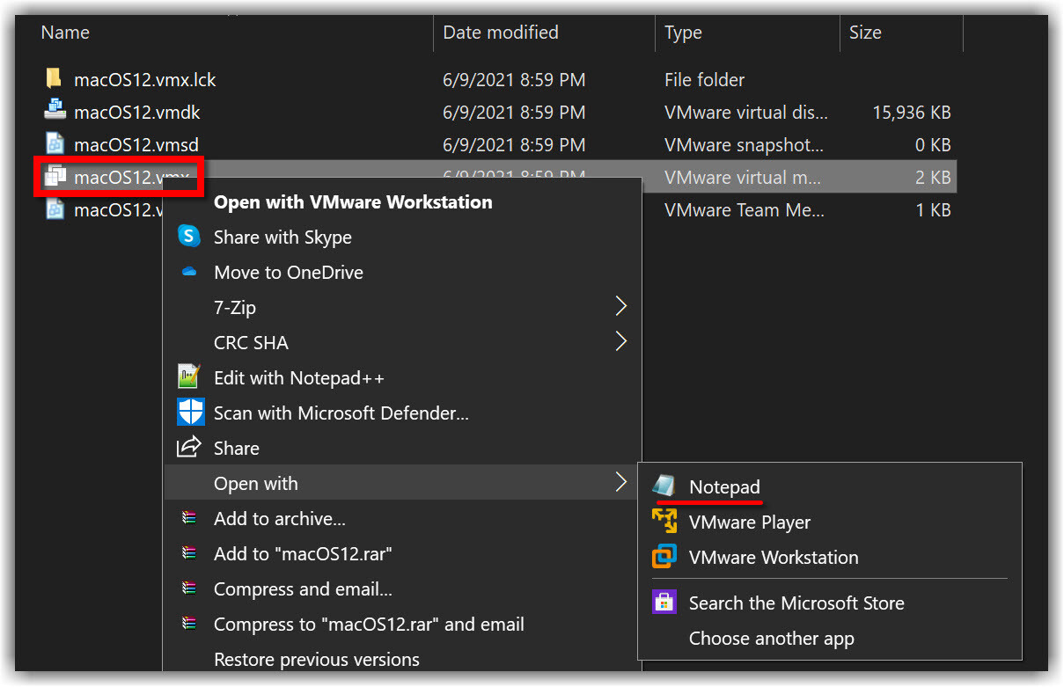
Task: Click the WinRAR icon beside Add to archive
Action: point(188,518)
